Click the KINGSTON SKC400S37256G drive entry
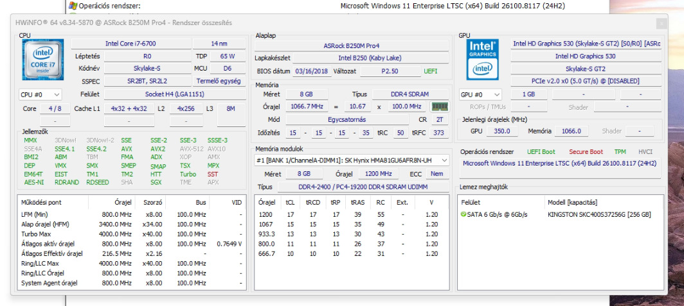This screenshot has width=684, height=306. click(599, 215)
